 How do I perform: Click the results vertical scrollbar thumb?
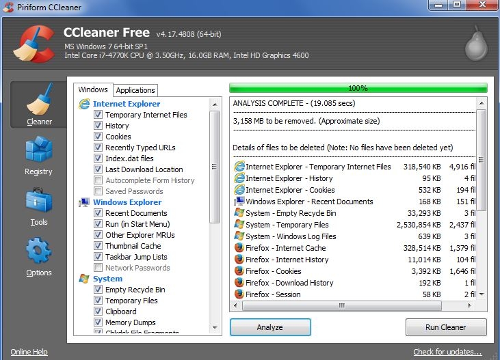[482, 160]
